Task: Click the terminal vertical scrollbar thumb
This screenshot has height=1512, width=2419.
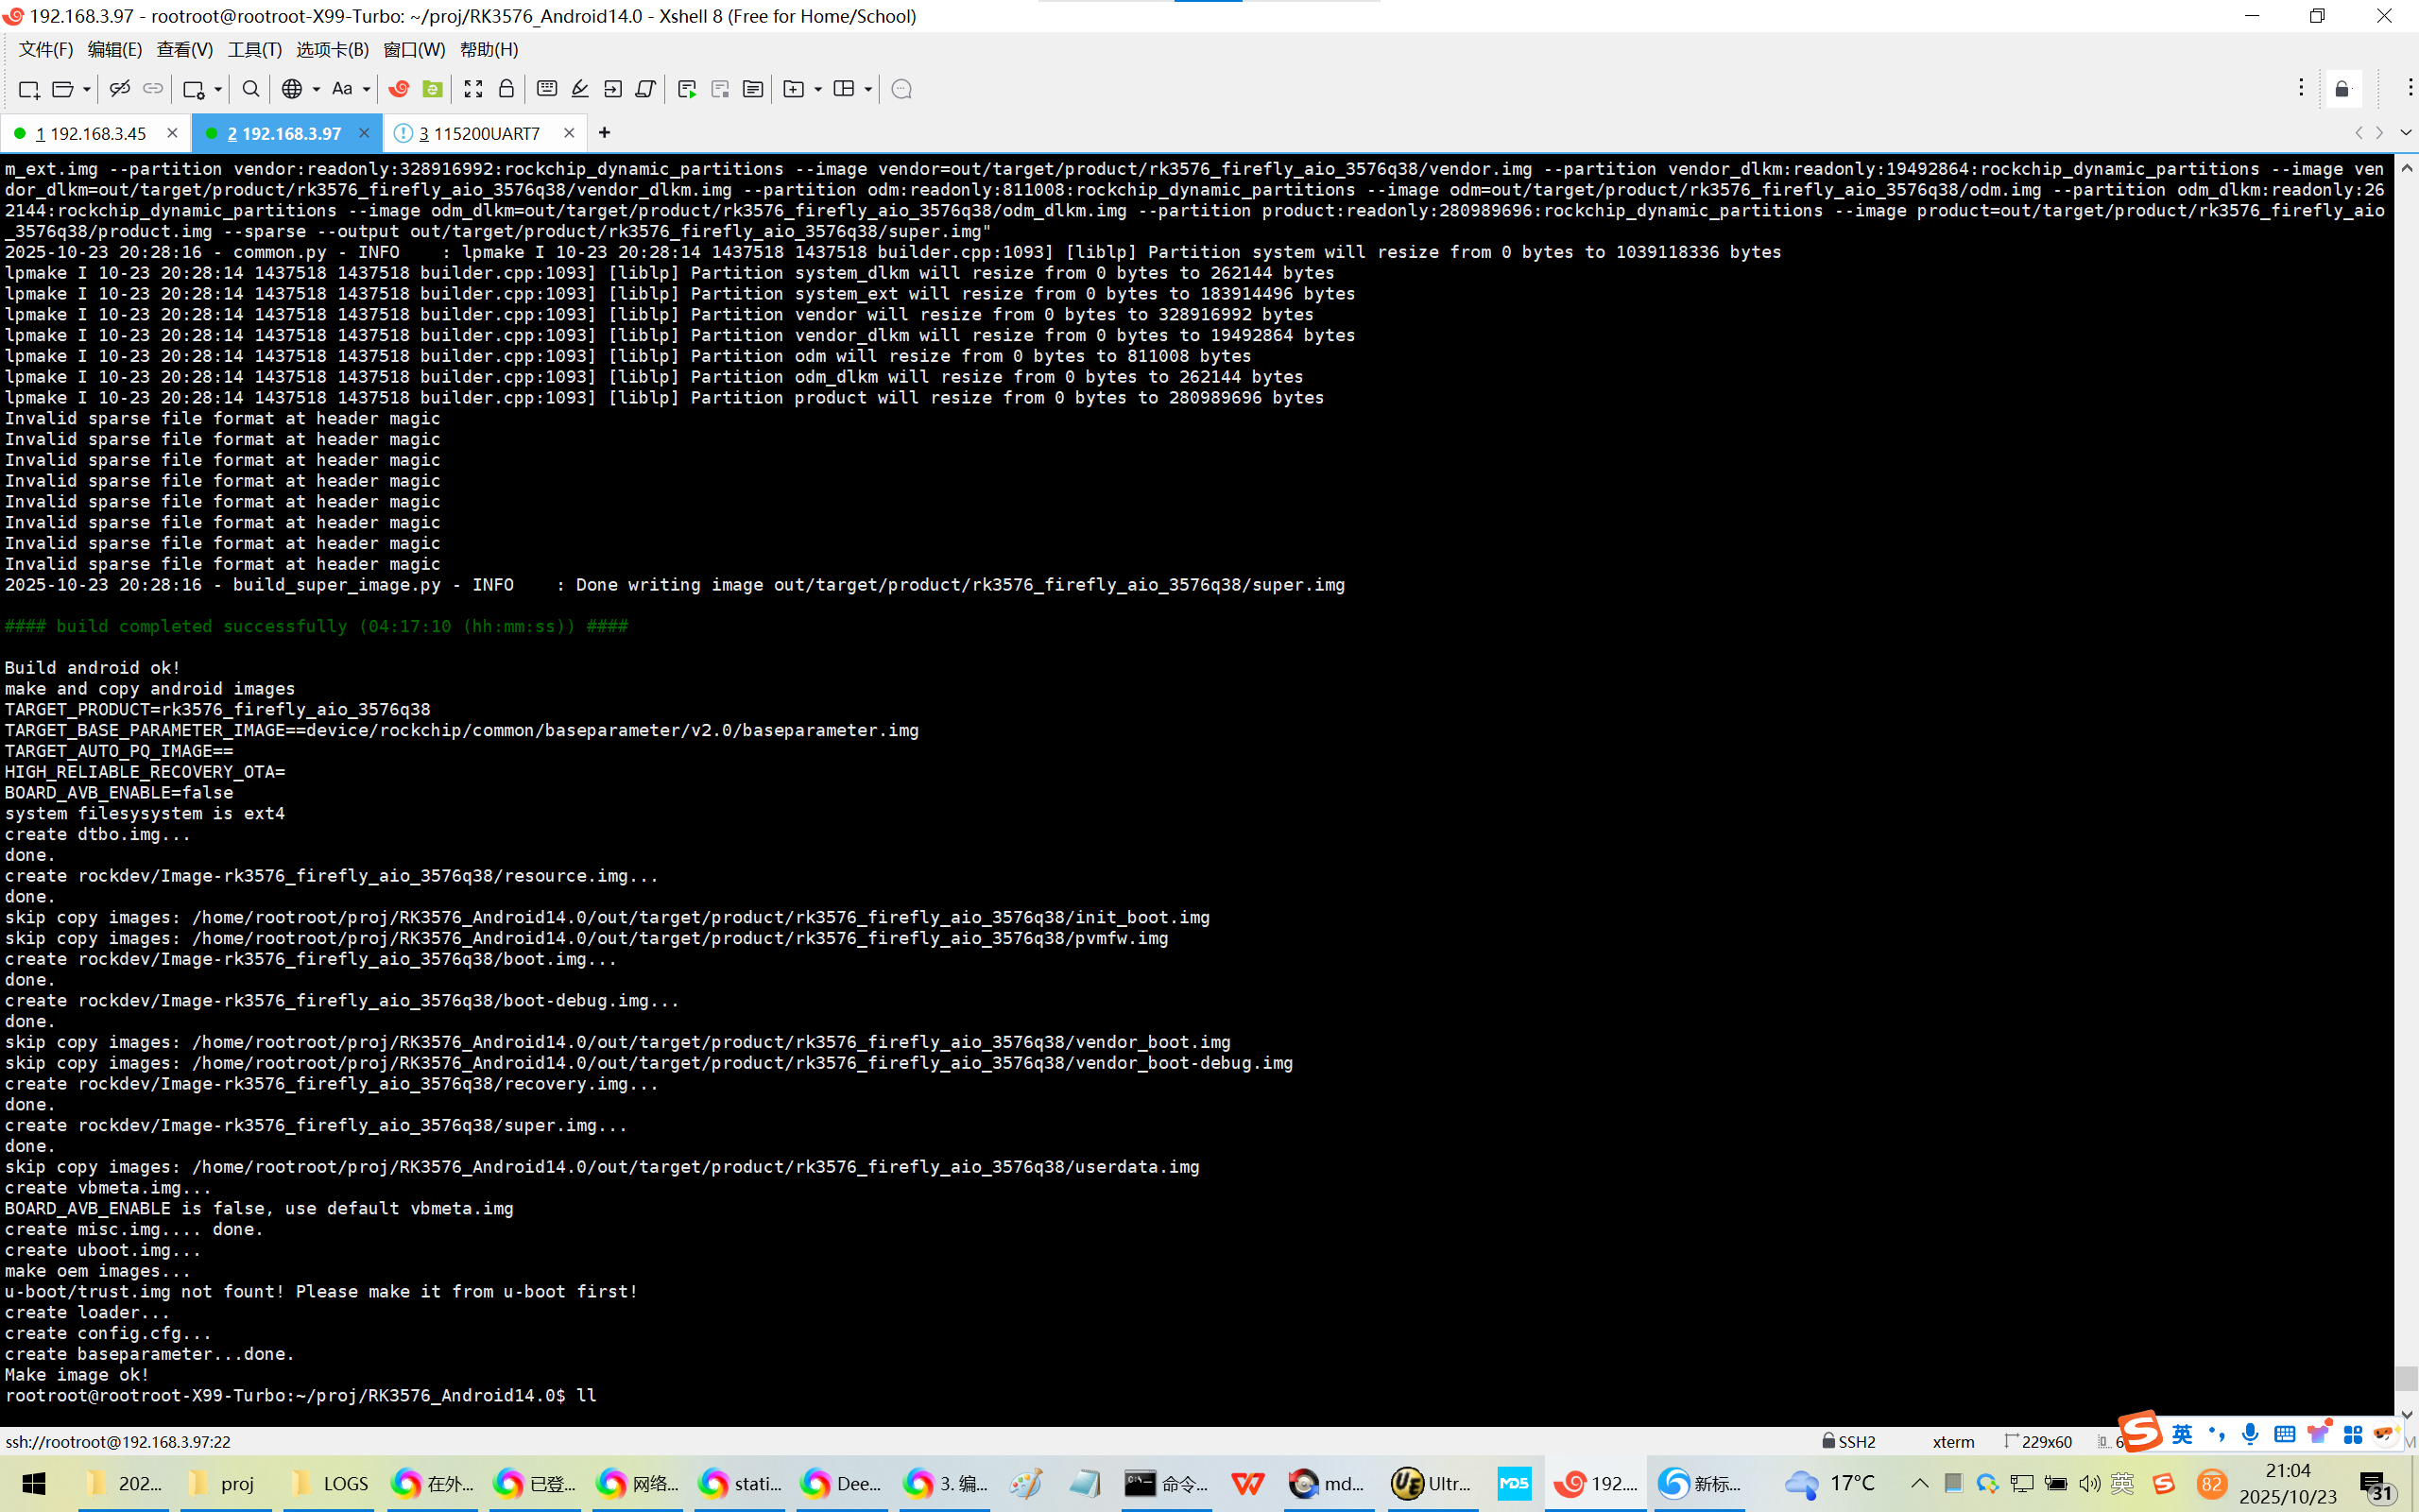Action: (x=2406, y=1377)
